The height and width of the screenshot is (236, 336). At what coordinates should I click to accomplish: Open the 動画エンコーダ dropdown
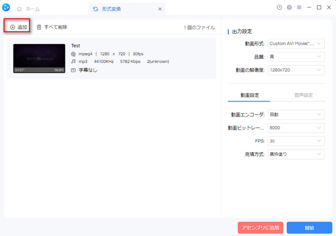[296, 115]
